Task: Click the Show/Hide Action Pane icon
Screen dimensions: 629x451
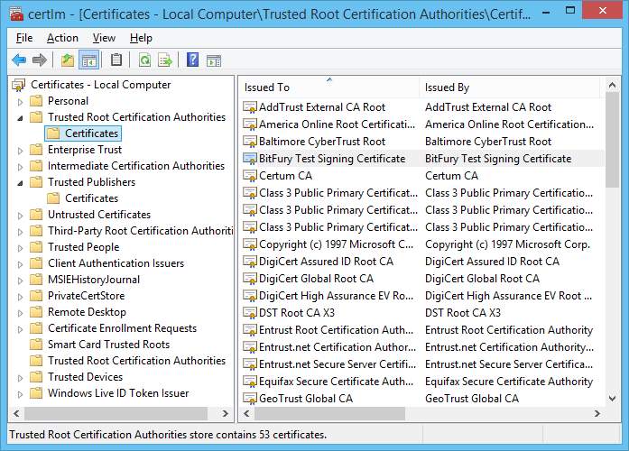Action: point(214,60)
